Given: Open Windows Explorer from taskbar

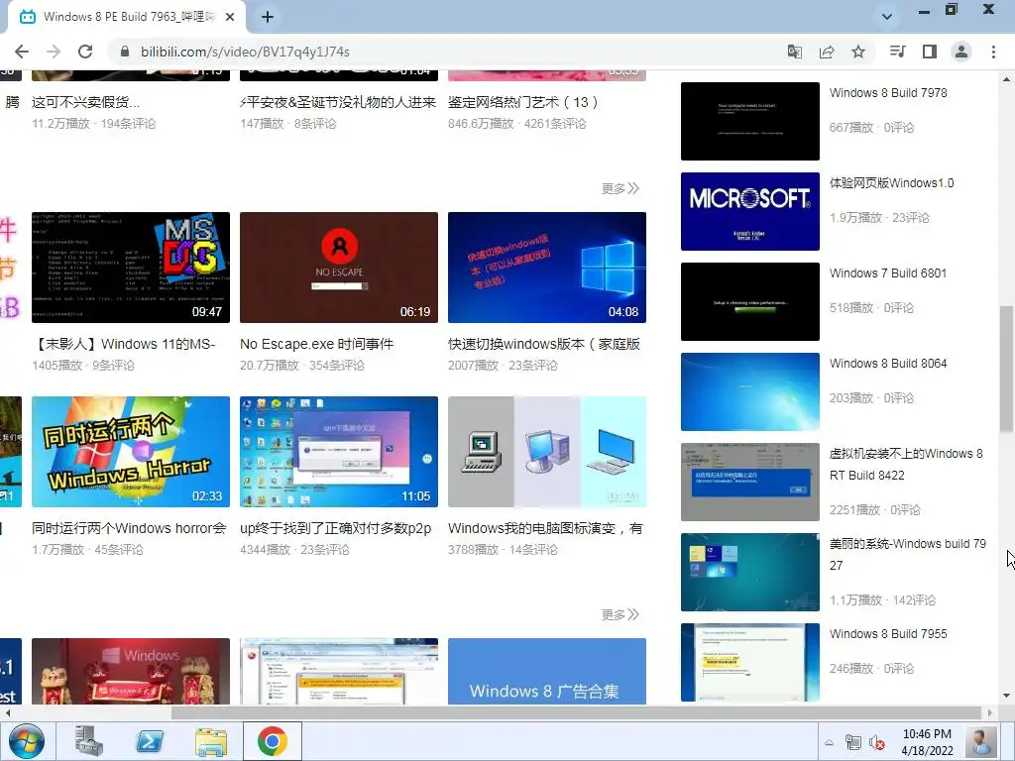Looking at the screenshot, I should click(211, 741).
